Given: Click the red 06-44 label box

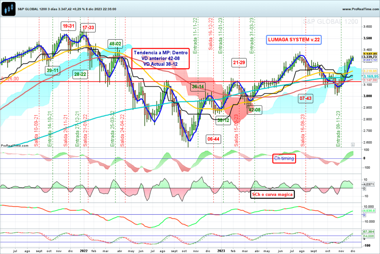Looking at the screenshot, I should pyautogui.click(x=213, y=139).
